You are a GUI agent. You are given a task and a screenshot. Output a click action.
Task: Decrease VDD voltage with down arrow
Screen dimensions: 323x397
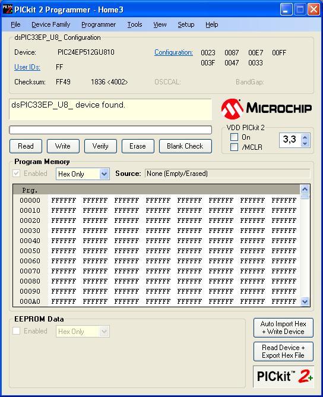tap(305, 144)
